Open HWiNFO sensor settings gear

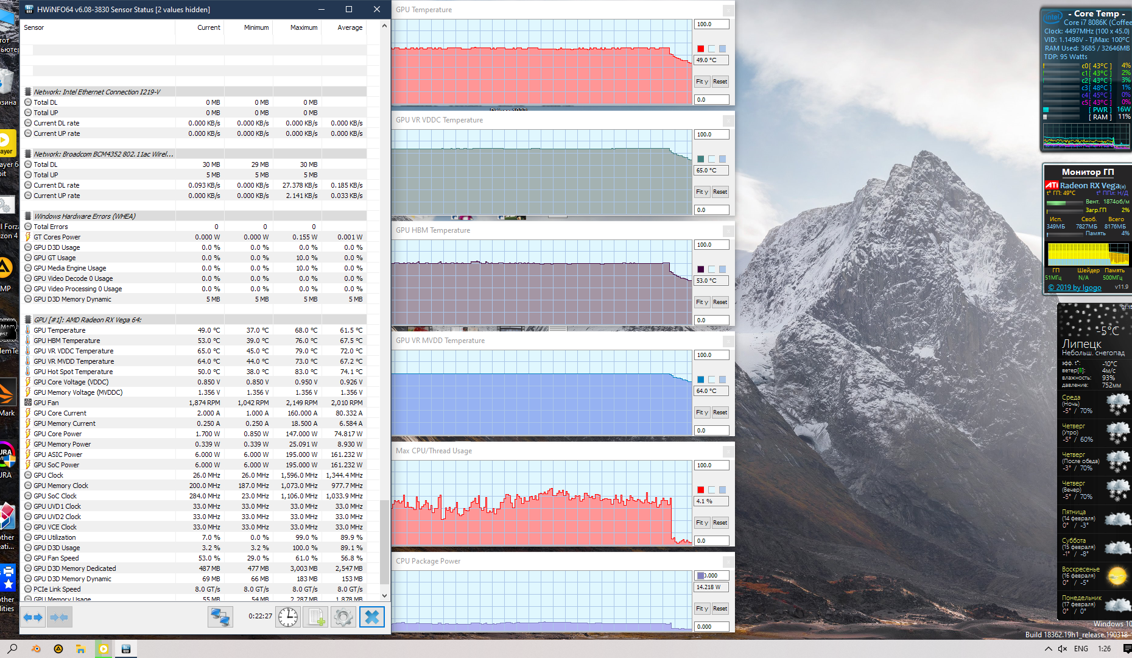pos(343,617)
